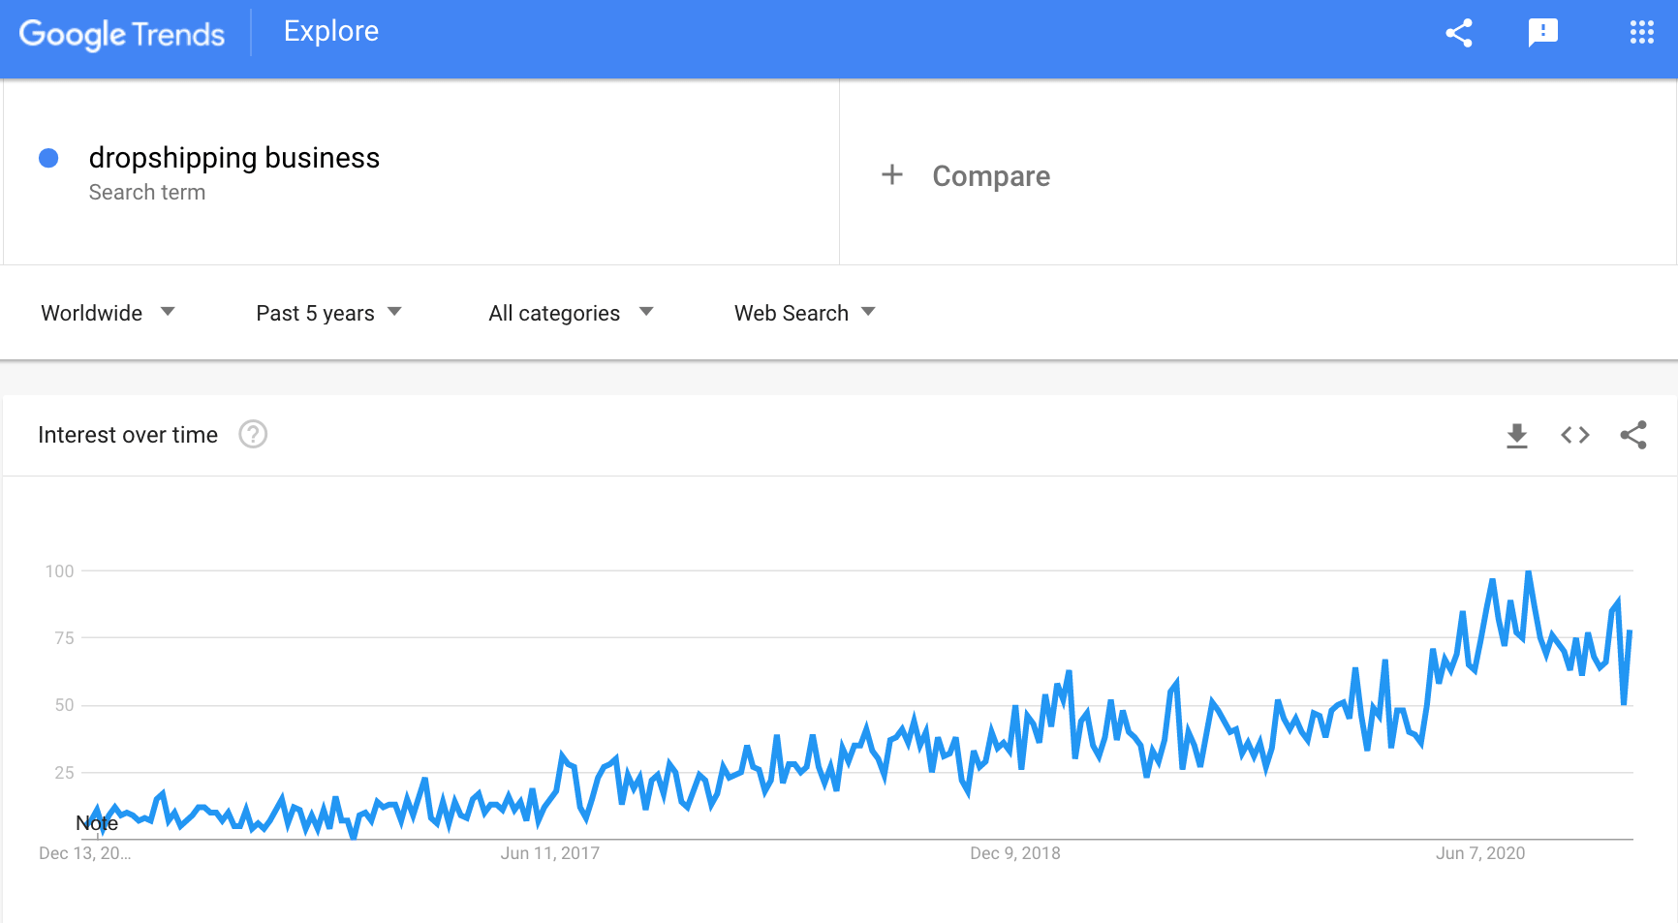This screenshot has width=1678, height=923.
Task: Open the Google apps grid
Action: tap(1641, 33)
